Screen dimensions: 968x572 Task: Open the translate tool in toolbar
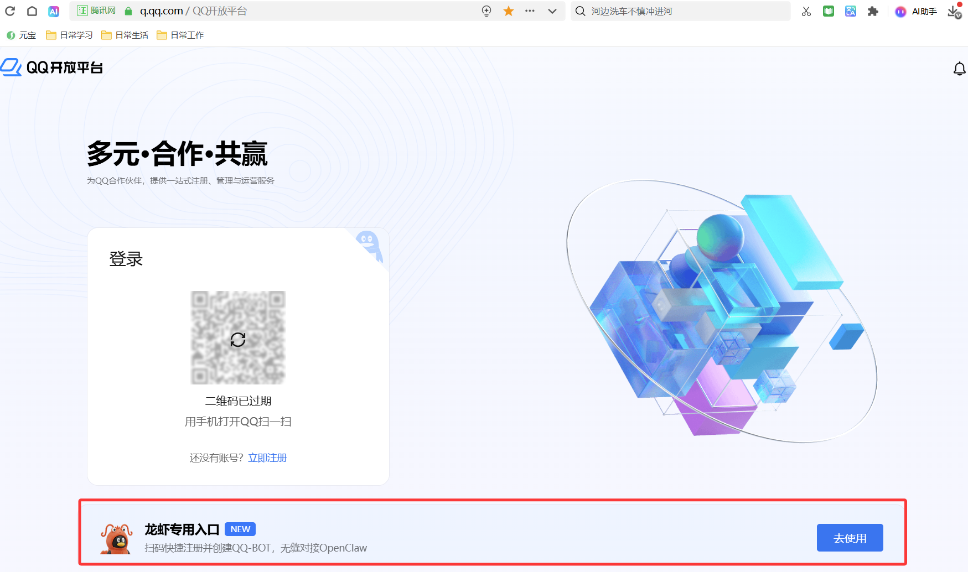pyautogui.click(x=851, y=11)
